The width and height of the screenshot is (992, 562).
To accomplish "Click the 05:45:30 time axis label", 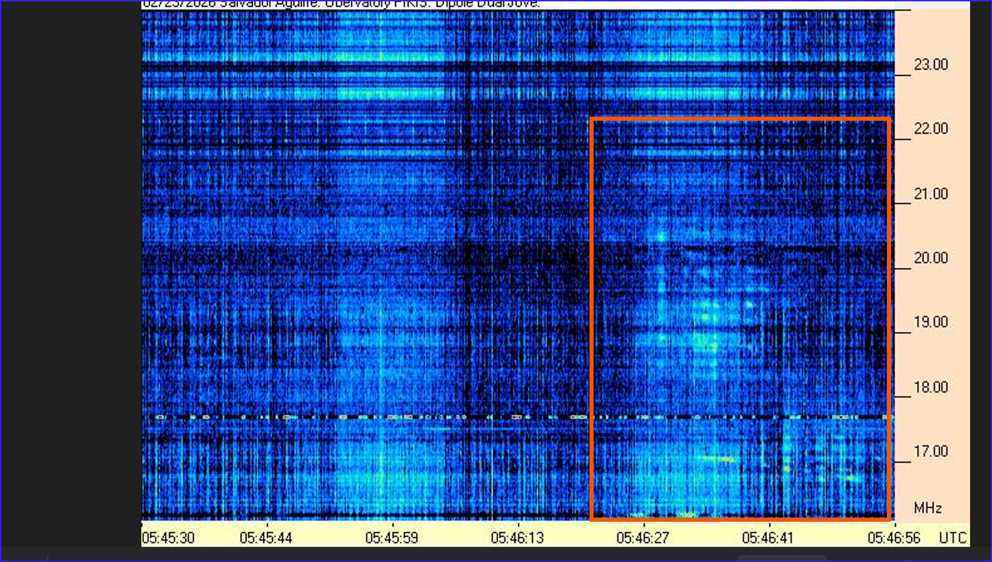I will 168,538.
